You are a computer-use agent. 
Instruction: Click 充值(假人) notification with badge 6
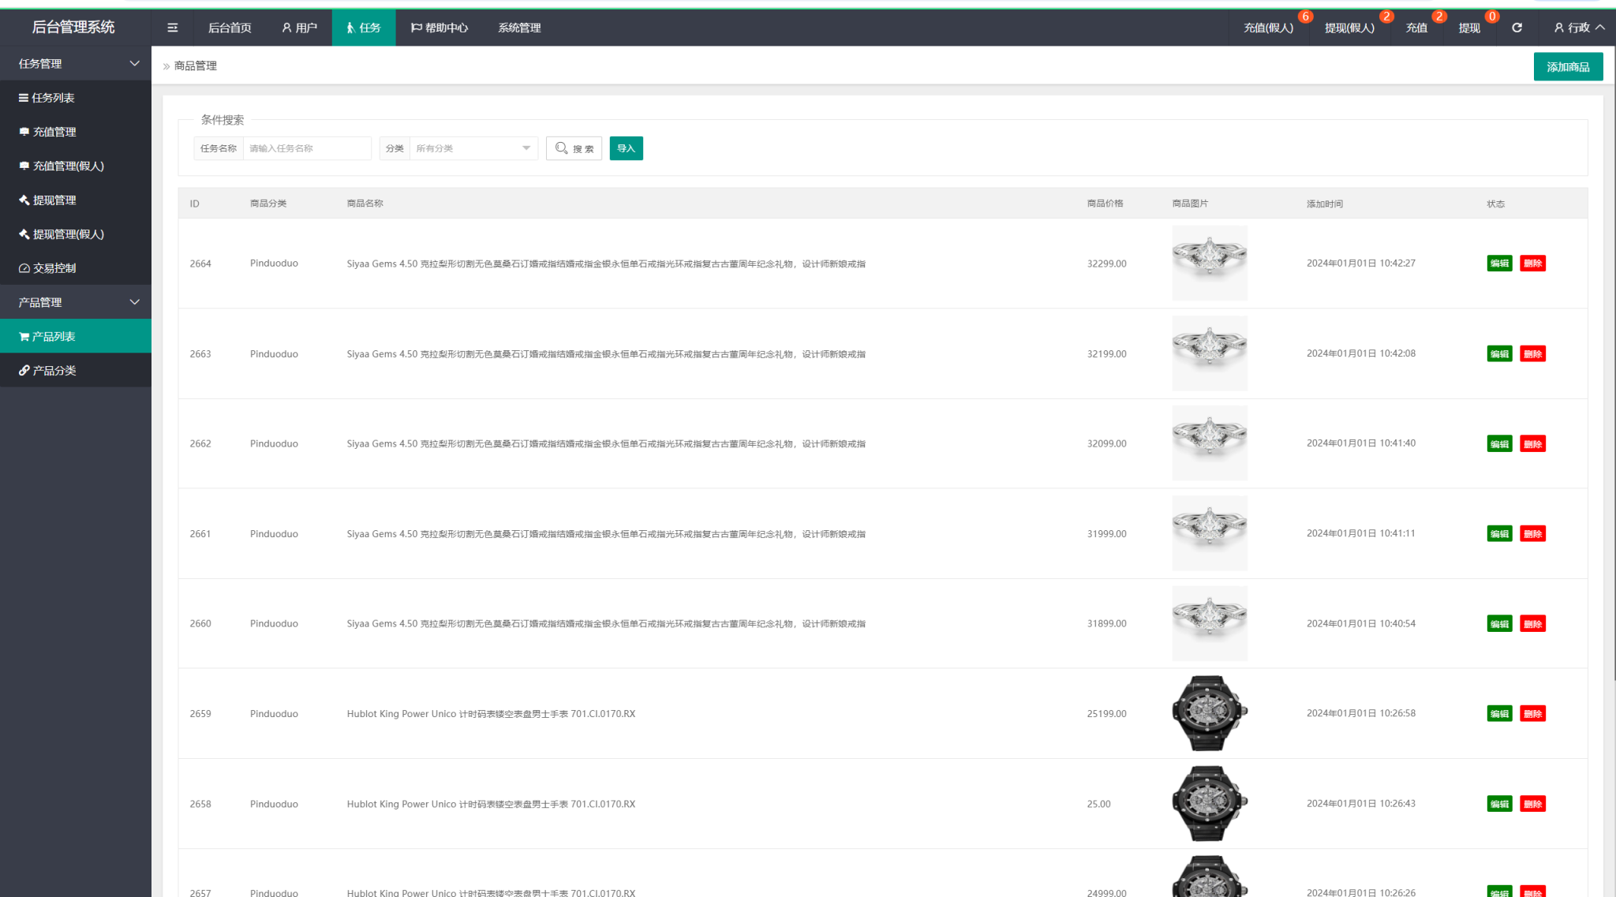[x=1268, y=28]
